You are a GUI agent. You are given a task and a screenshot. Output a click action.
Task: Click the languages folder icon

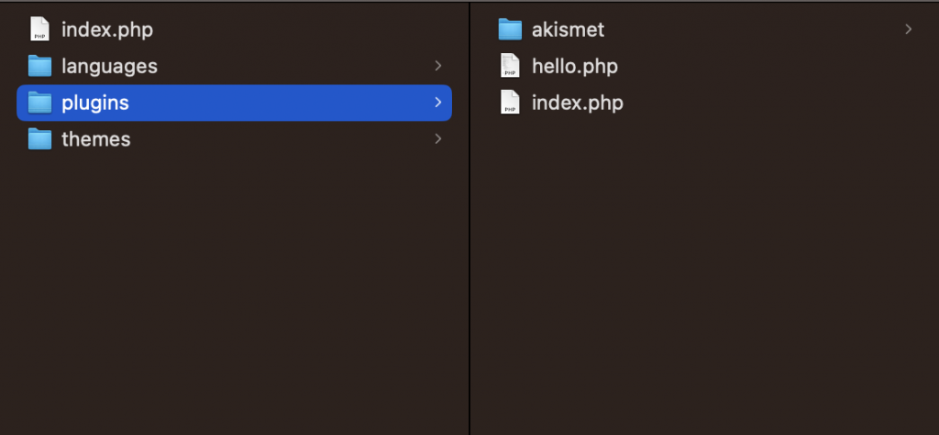pos(39,66)
